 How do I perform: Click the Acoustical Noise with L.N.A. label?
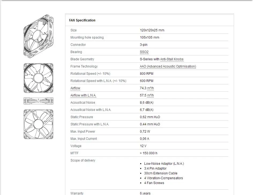91,110
